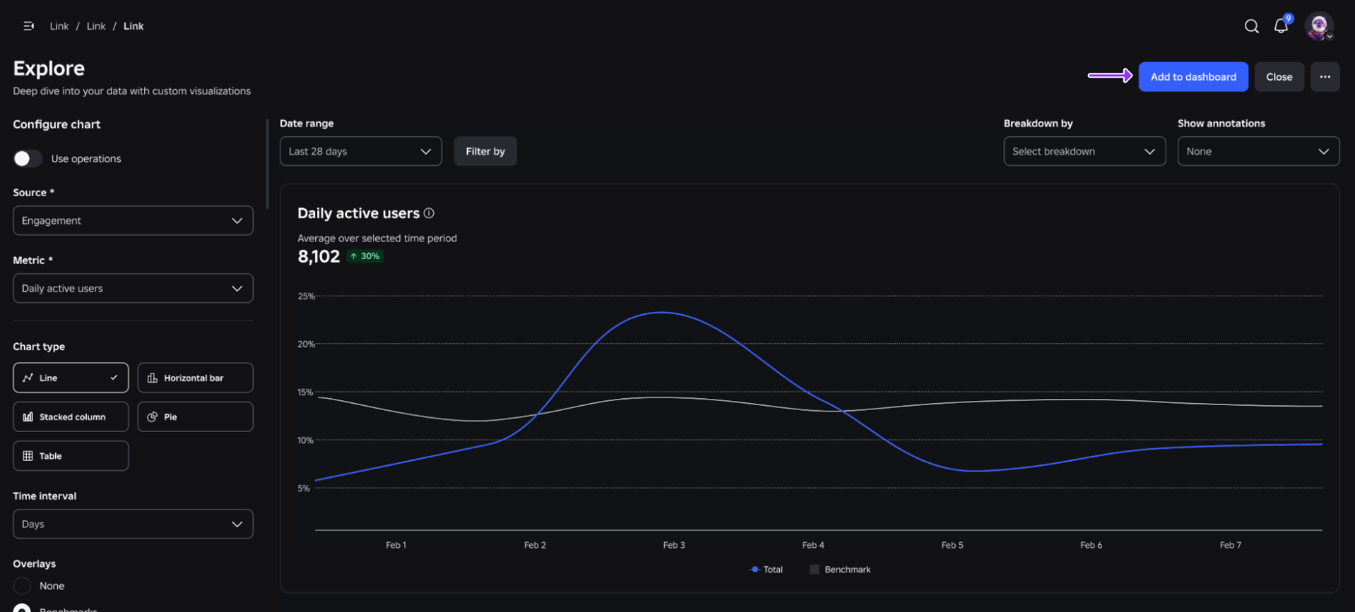Click the current bold Link breadcrumb
The image size is (1355, 612).
(134, 26)
